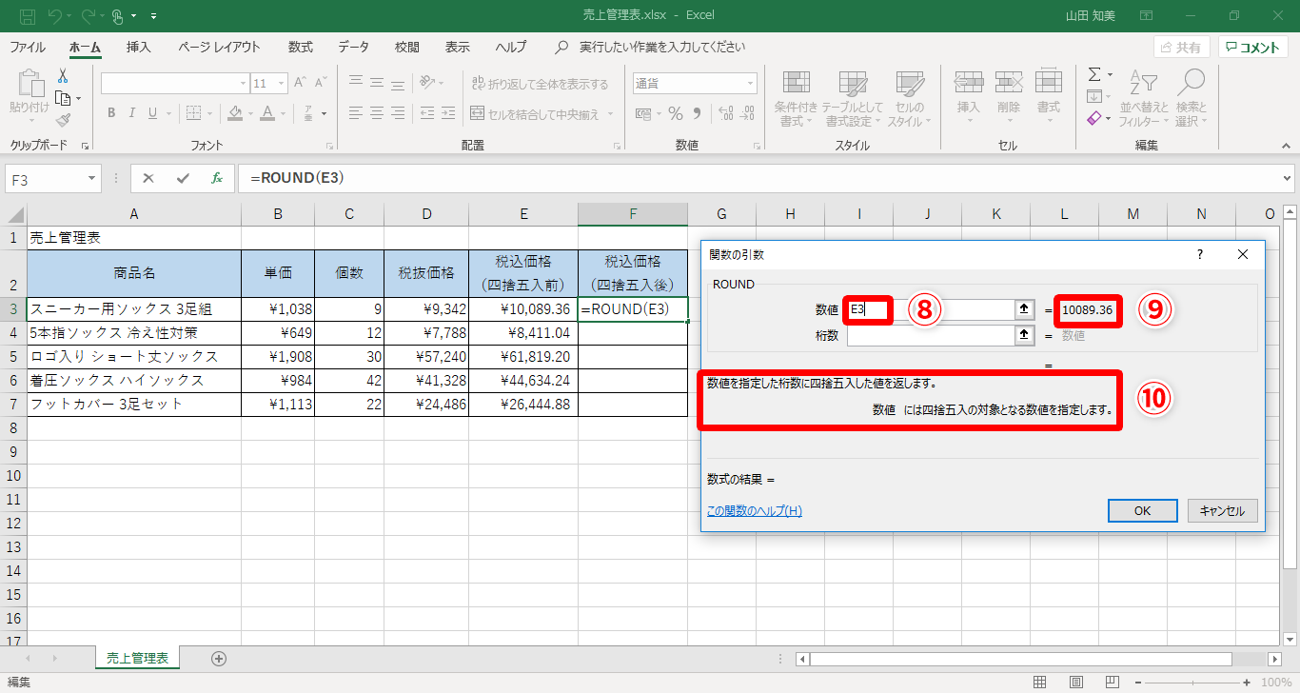Cancel formula entry with the X icon
This screenshot has height=693, width=1300.
pyautogui.click(x=148, y=178)
